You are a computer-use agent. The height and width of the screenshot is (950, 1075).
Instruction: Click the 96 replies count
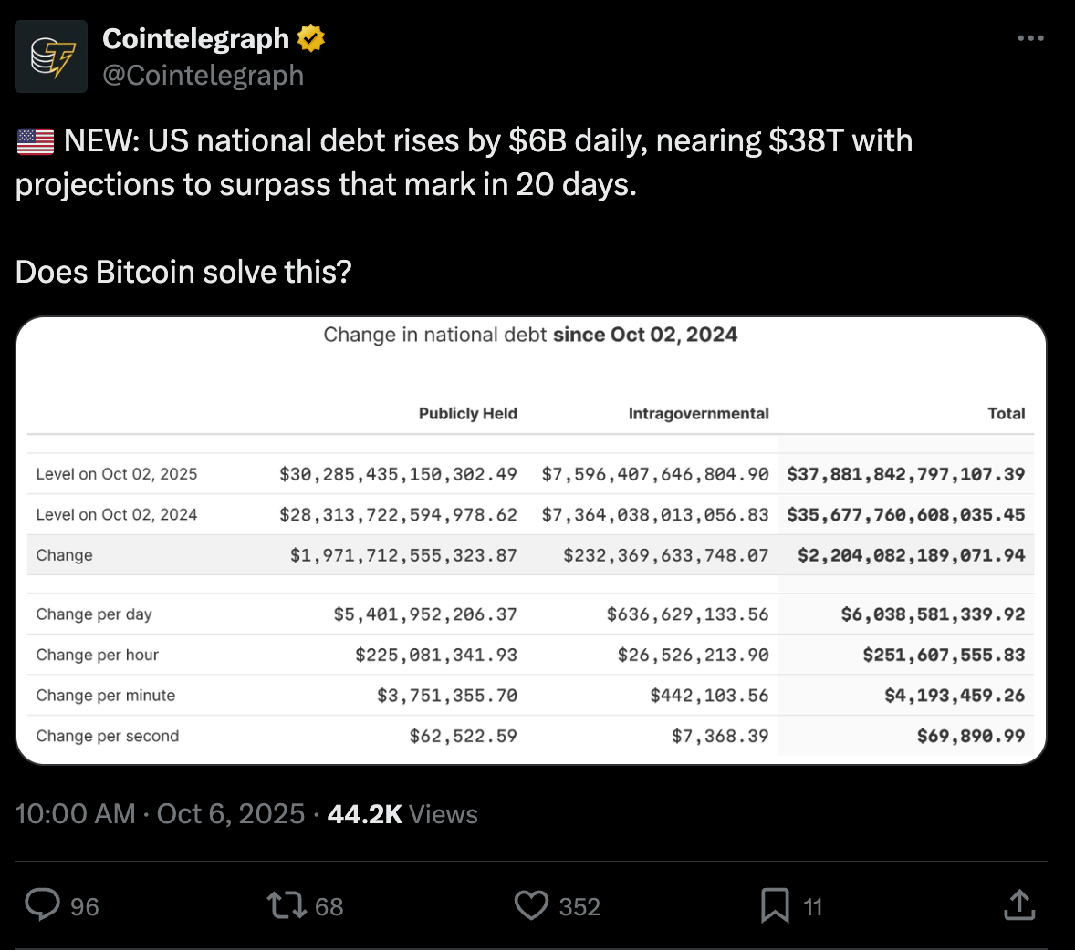(x=84, y=906)
